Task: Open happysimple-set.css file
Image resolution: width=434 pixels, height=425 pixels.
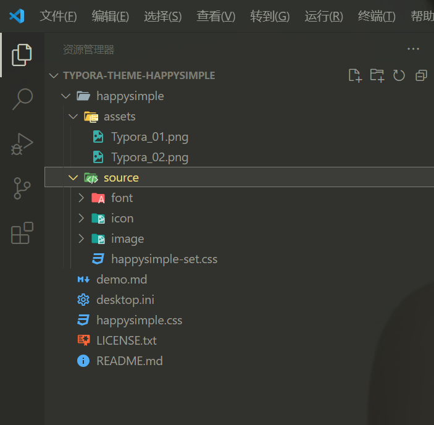Action: pos(164,259)
